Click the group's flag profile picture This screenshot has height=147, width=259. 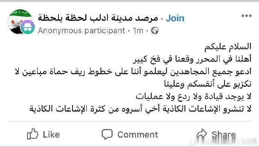20,21
